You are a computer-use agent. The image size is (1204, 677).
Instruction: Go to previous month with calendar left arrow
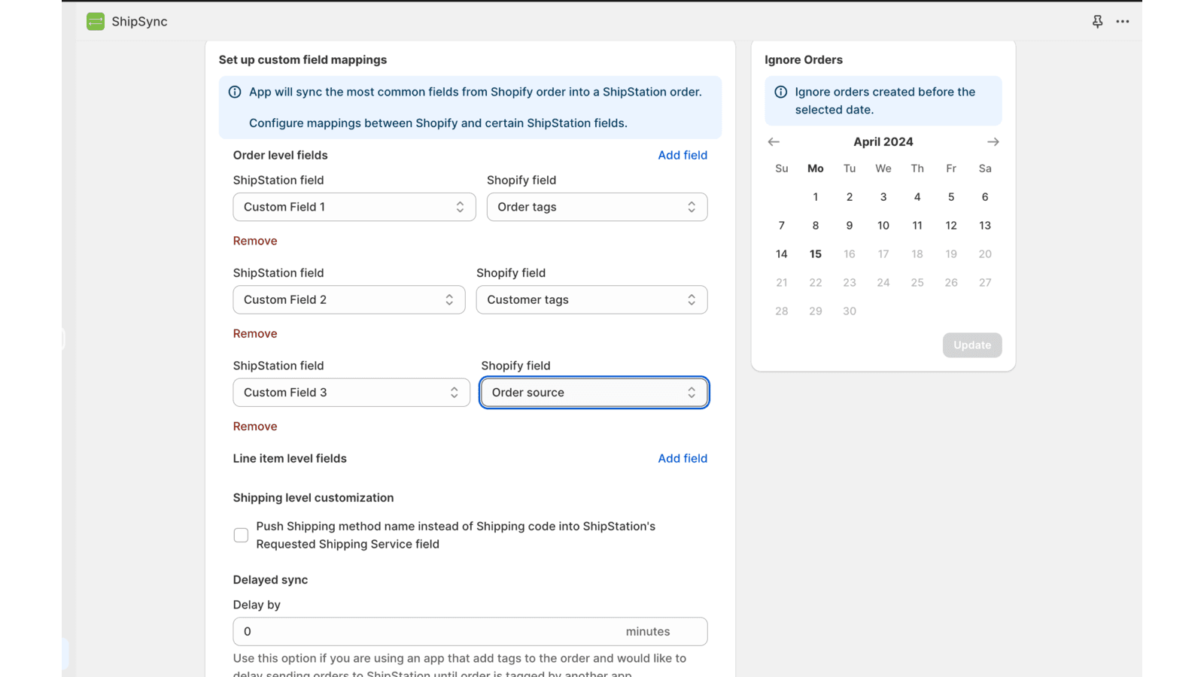click(774, 141)
